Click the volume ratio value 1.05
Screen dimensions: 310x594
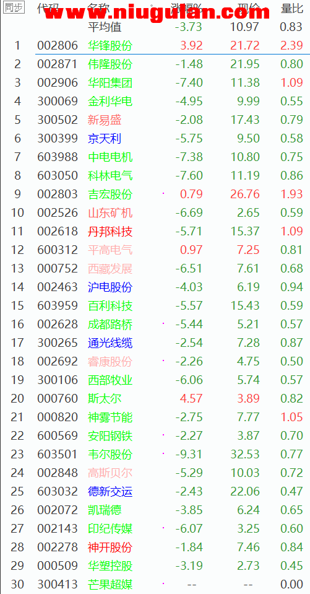pos(291,417)
